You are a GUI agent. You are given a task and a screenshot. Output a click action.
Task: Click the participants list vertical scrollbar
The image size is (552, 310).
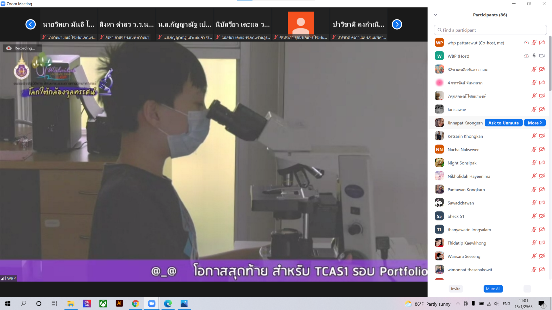(x=550, y=63)
